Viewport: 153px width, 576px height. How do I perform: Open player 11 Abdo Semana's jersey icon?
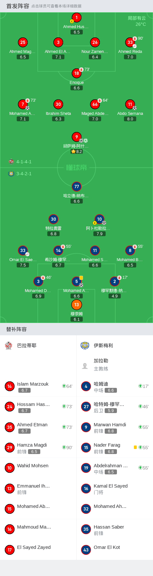pos(130,104)
